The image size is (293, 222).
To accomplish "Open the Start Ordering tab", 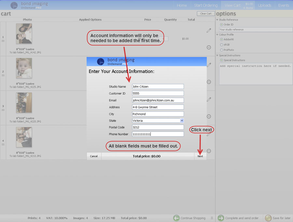I will (x=205, y=5).
